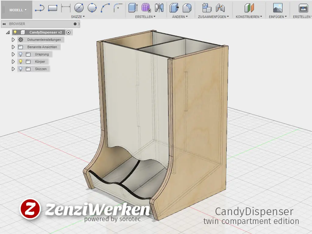Select the Dokumenteinstellungen label
This screenshot has width=312, height=234.
[x=44, y=40]
